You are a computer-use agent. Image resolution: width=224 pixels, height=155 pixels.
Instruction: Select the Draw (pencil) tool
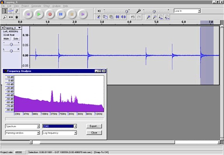[17, 11]
